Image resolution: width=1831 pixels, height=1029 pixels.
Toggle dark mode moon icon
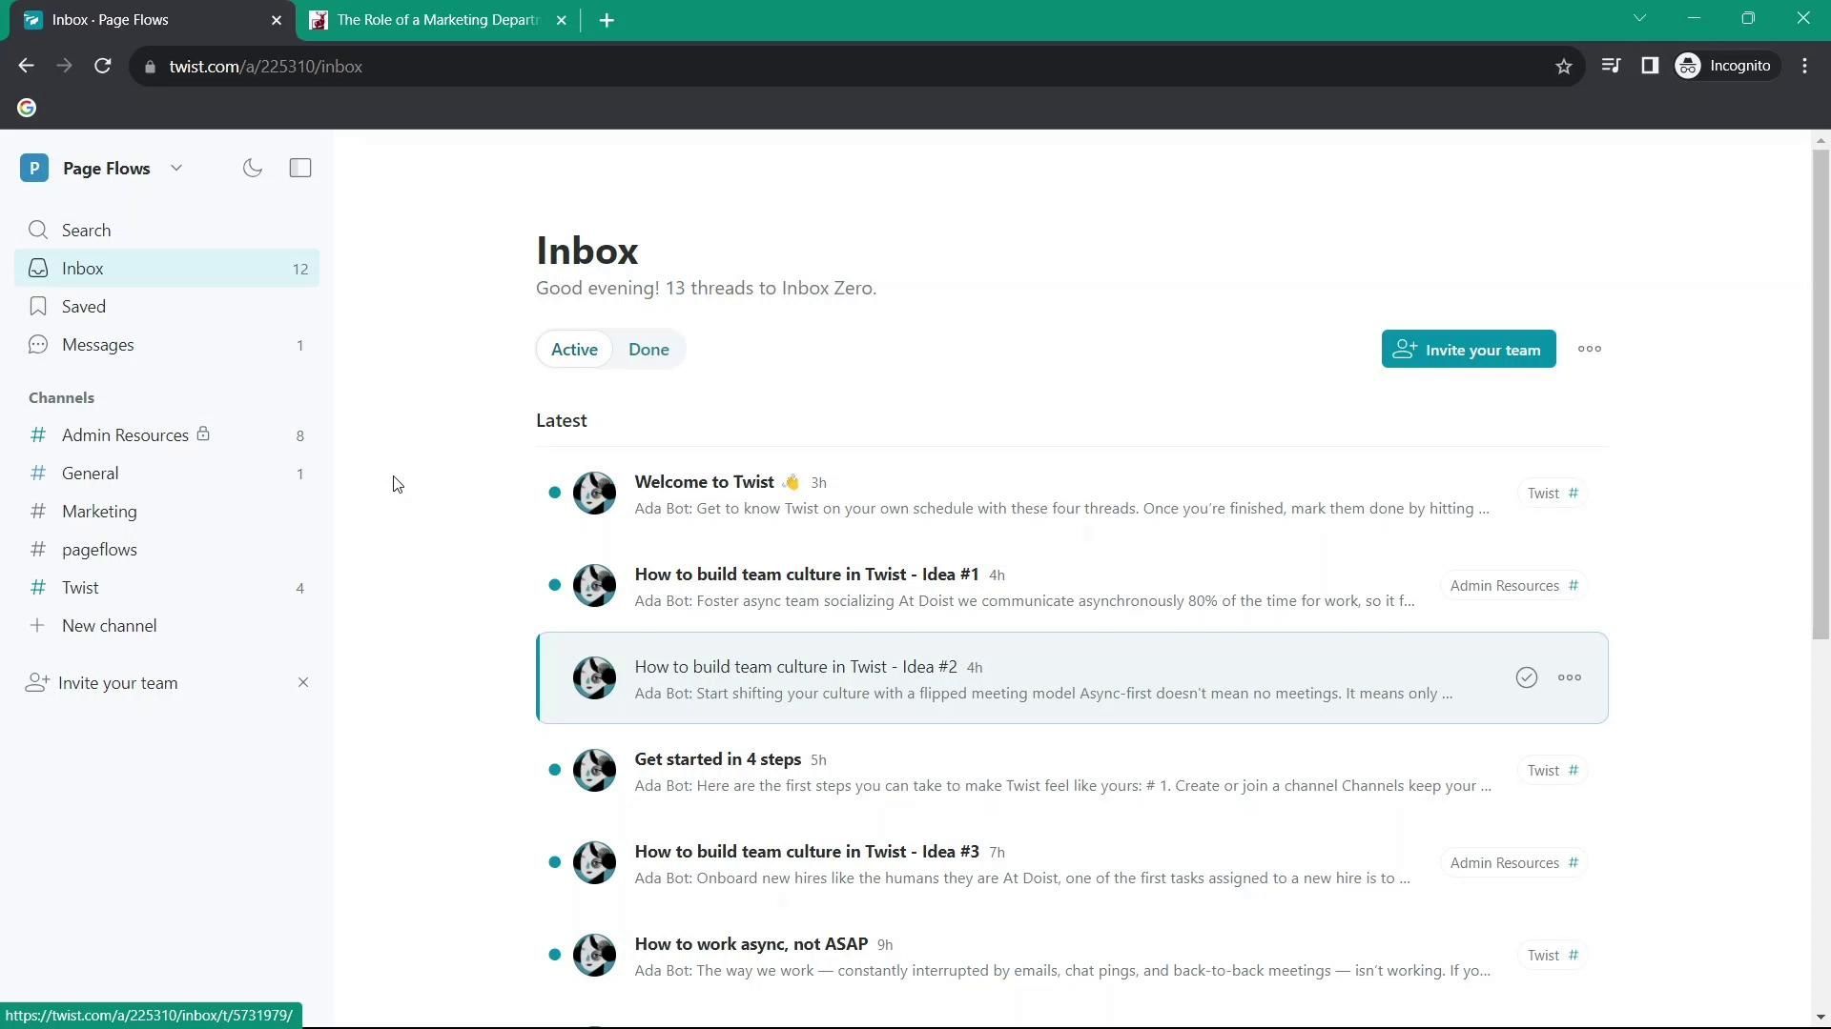(253, 169)
